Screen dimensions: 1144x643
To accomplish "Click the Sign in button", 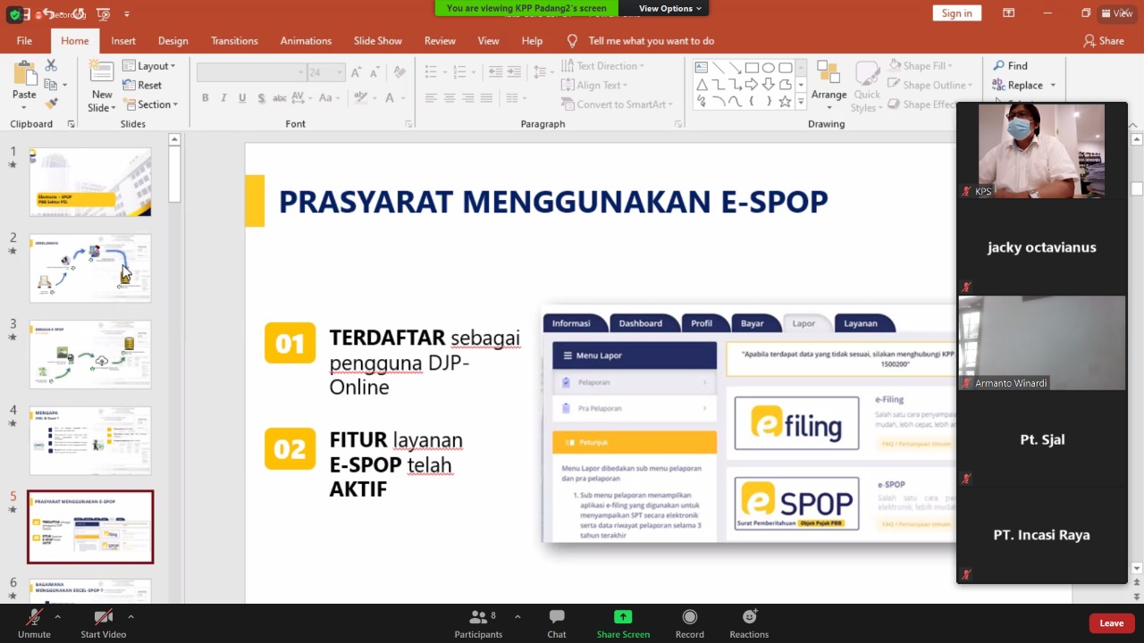I will (x=956, y=13).
